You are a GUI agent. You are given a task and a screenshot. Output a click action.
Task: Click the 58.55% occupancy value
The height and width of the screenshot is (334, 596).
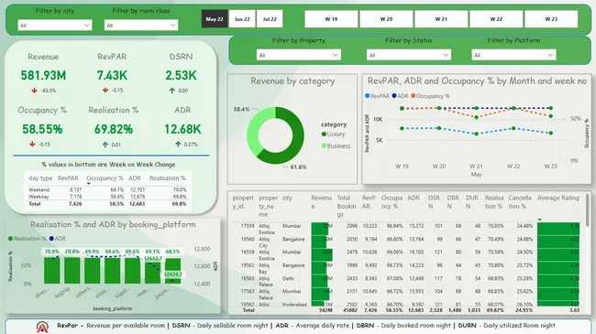coord(42,129)
